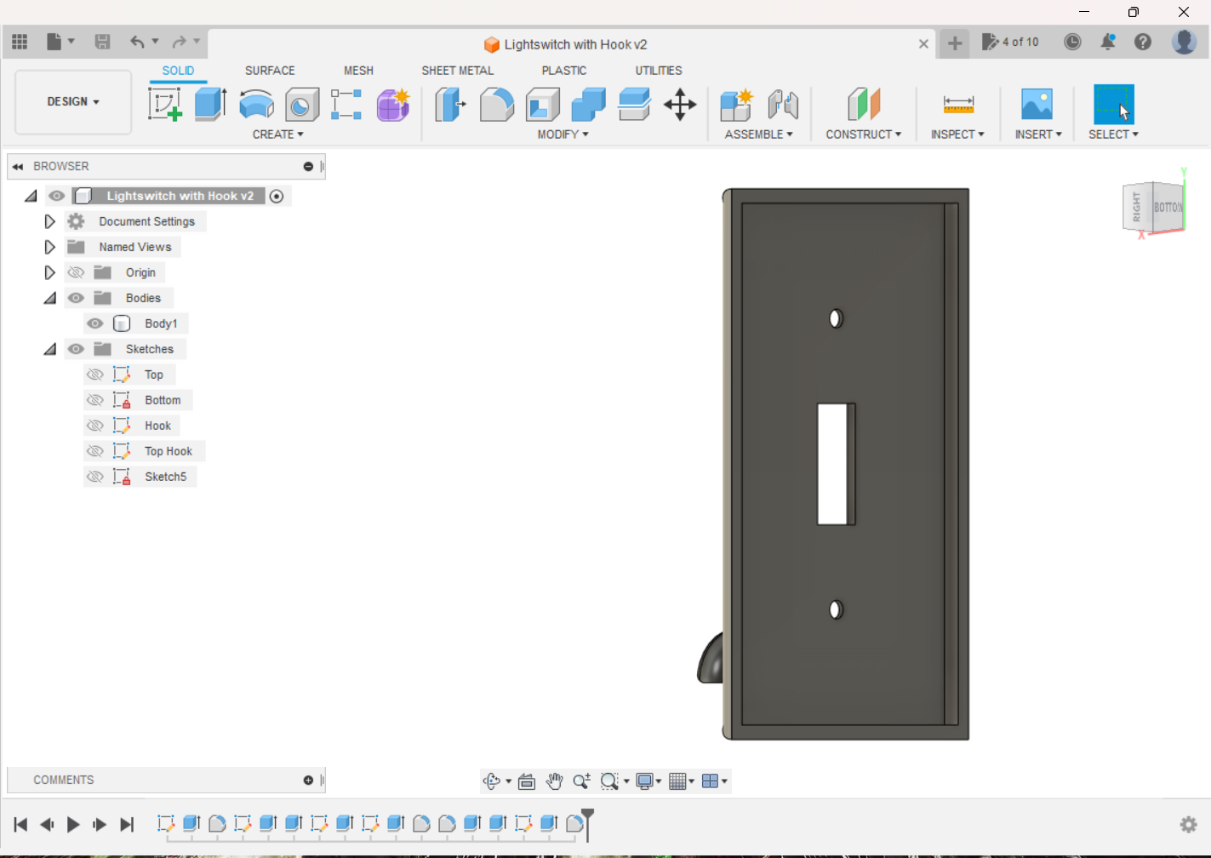Jump to timeline beginning
Image resolution: width=1211 pixels, height=858 pixels.
[20, 824]
